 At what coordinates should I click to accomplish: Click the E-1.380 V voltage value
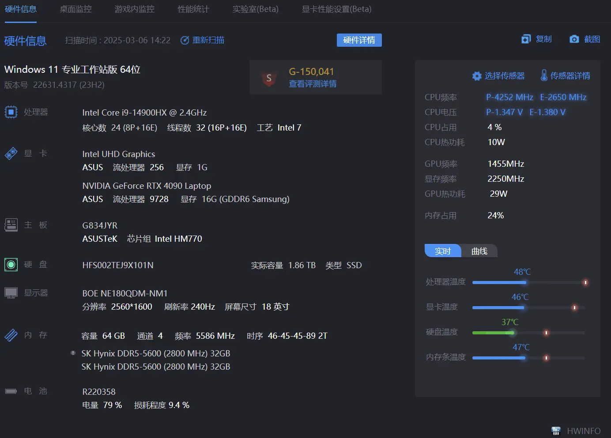click(x=547, y=112)
